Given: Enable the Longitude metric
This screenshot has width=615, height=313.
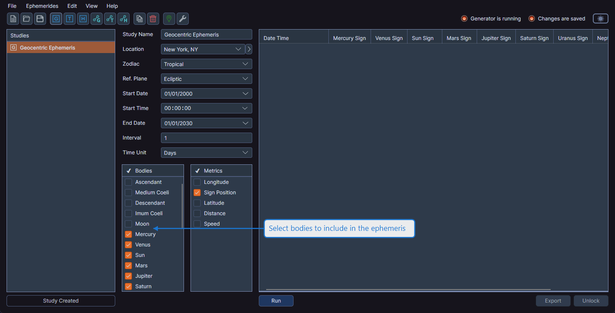Looking at the screenshot, I should click(x=197, y=182).
